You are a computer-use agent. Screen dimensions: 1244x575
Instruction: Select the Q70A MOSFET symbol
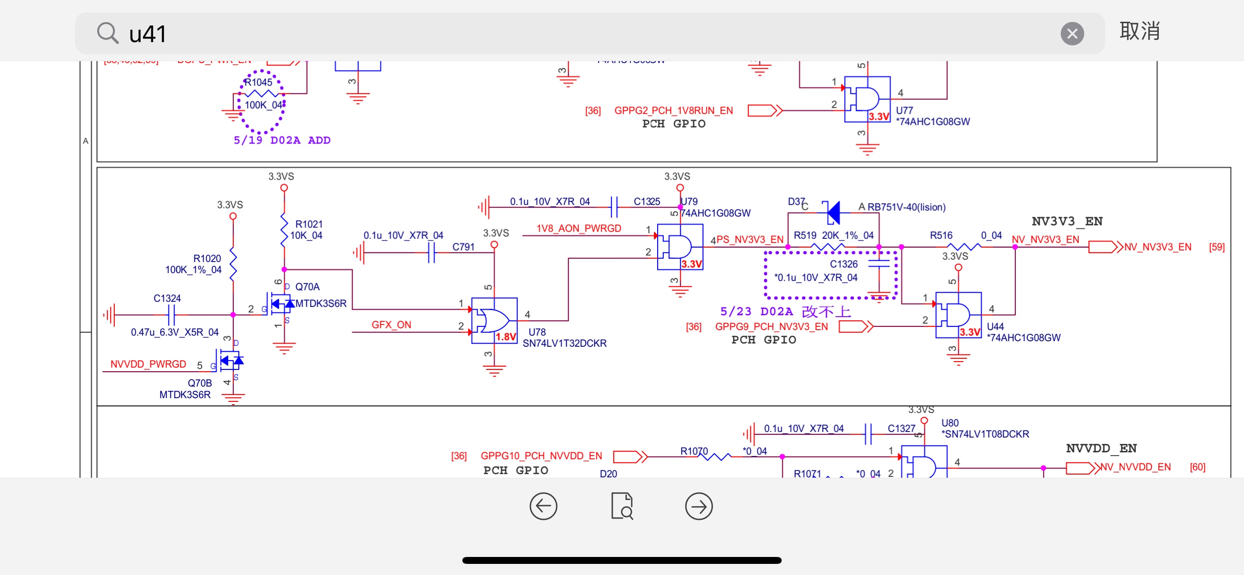click(281, 304)
